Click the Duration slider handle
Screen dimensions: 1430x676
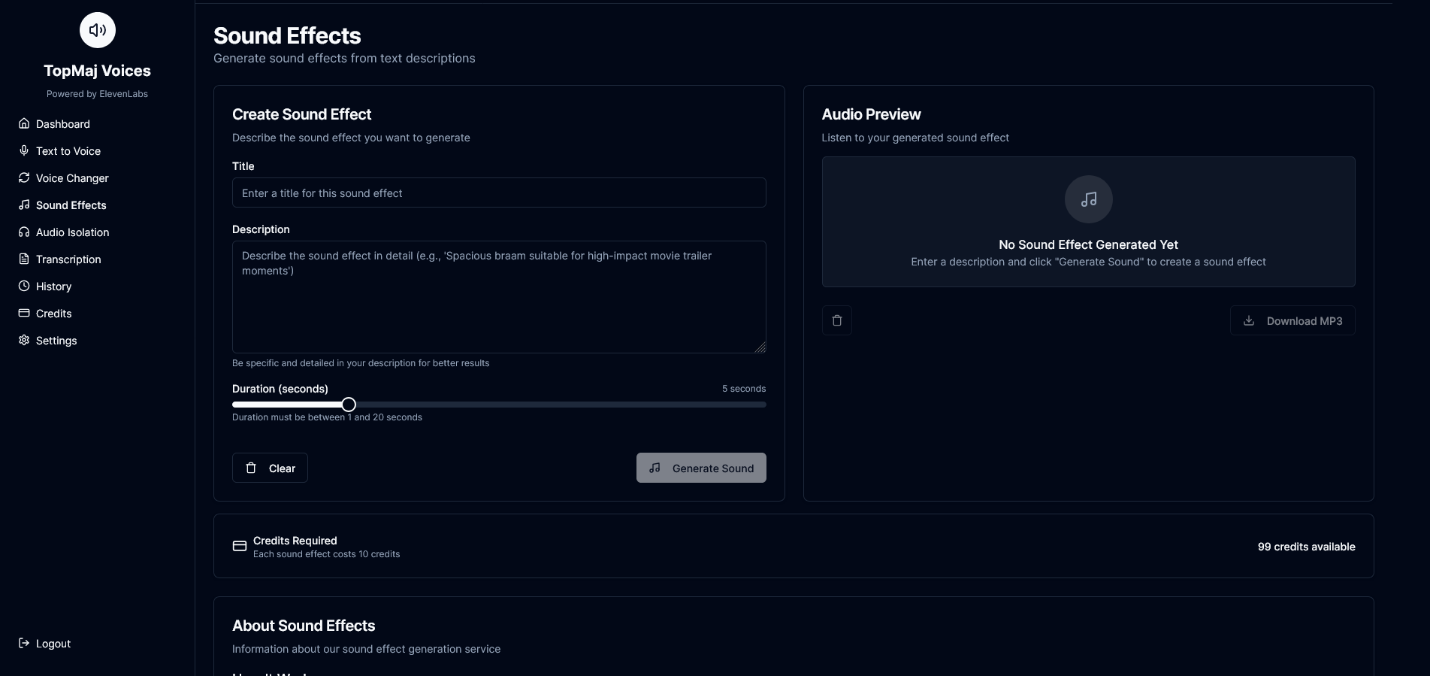(x=349, y=405)
